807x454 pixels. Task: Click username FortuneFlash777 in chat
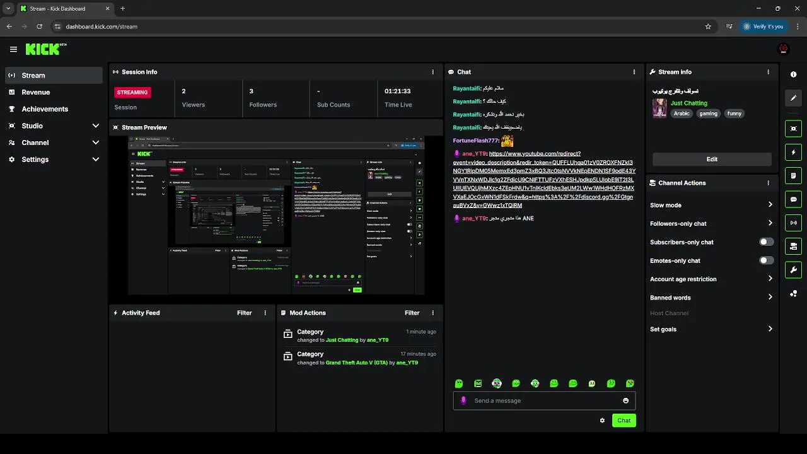point(475,141)
